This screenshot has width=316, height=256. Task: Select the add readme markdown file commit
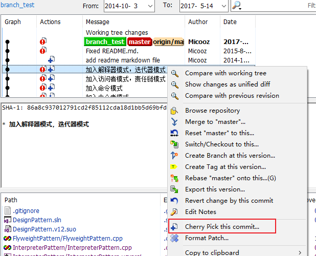[123, 60]
